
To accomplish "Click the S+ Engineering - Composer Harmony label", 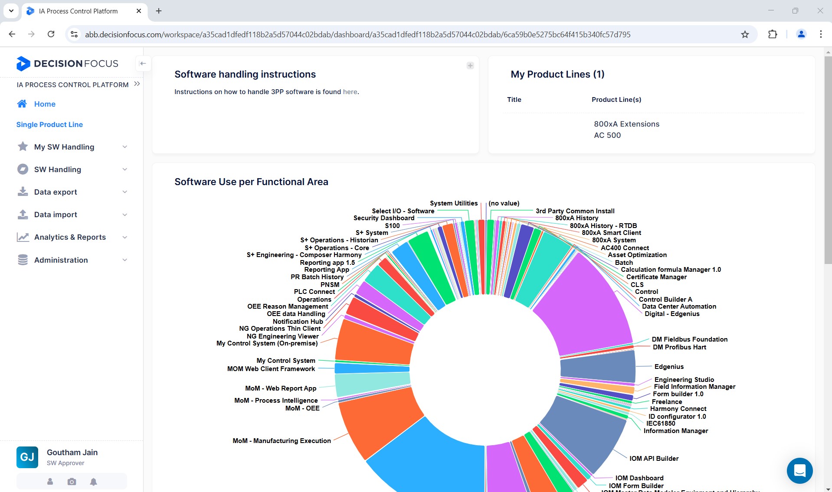I will point(304,255).
